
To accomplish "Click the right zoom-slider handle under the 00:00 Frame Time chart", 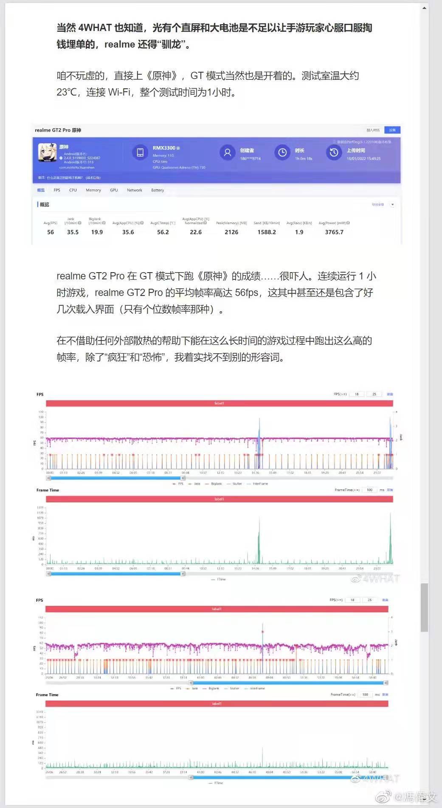I will [x=183, y=574].
